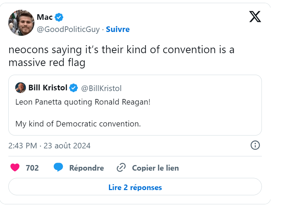Open the @BillKristol handle
Viewport: 282px width, 213px height.
(x=101, y=88)
